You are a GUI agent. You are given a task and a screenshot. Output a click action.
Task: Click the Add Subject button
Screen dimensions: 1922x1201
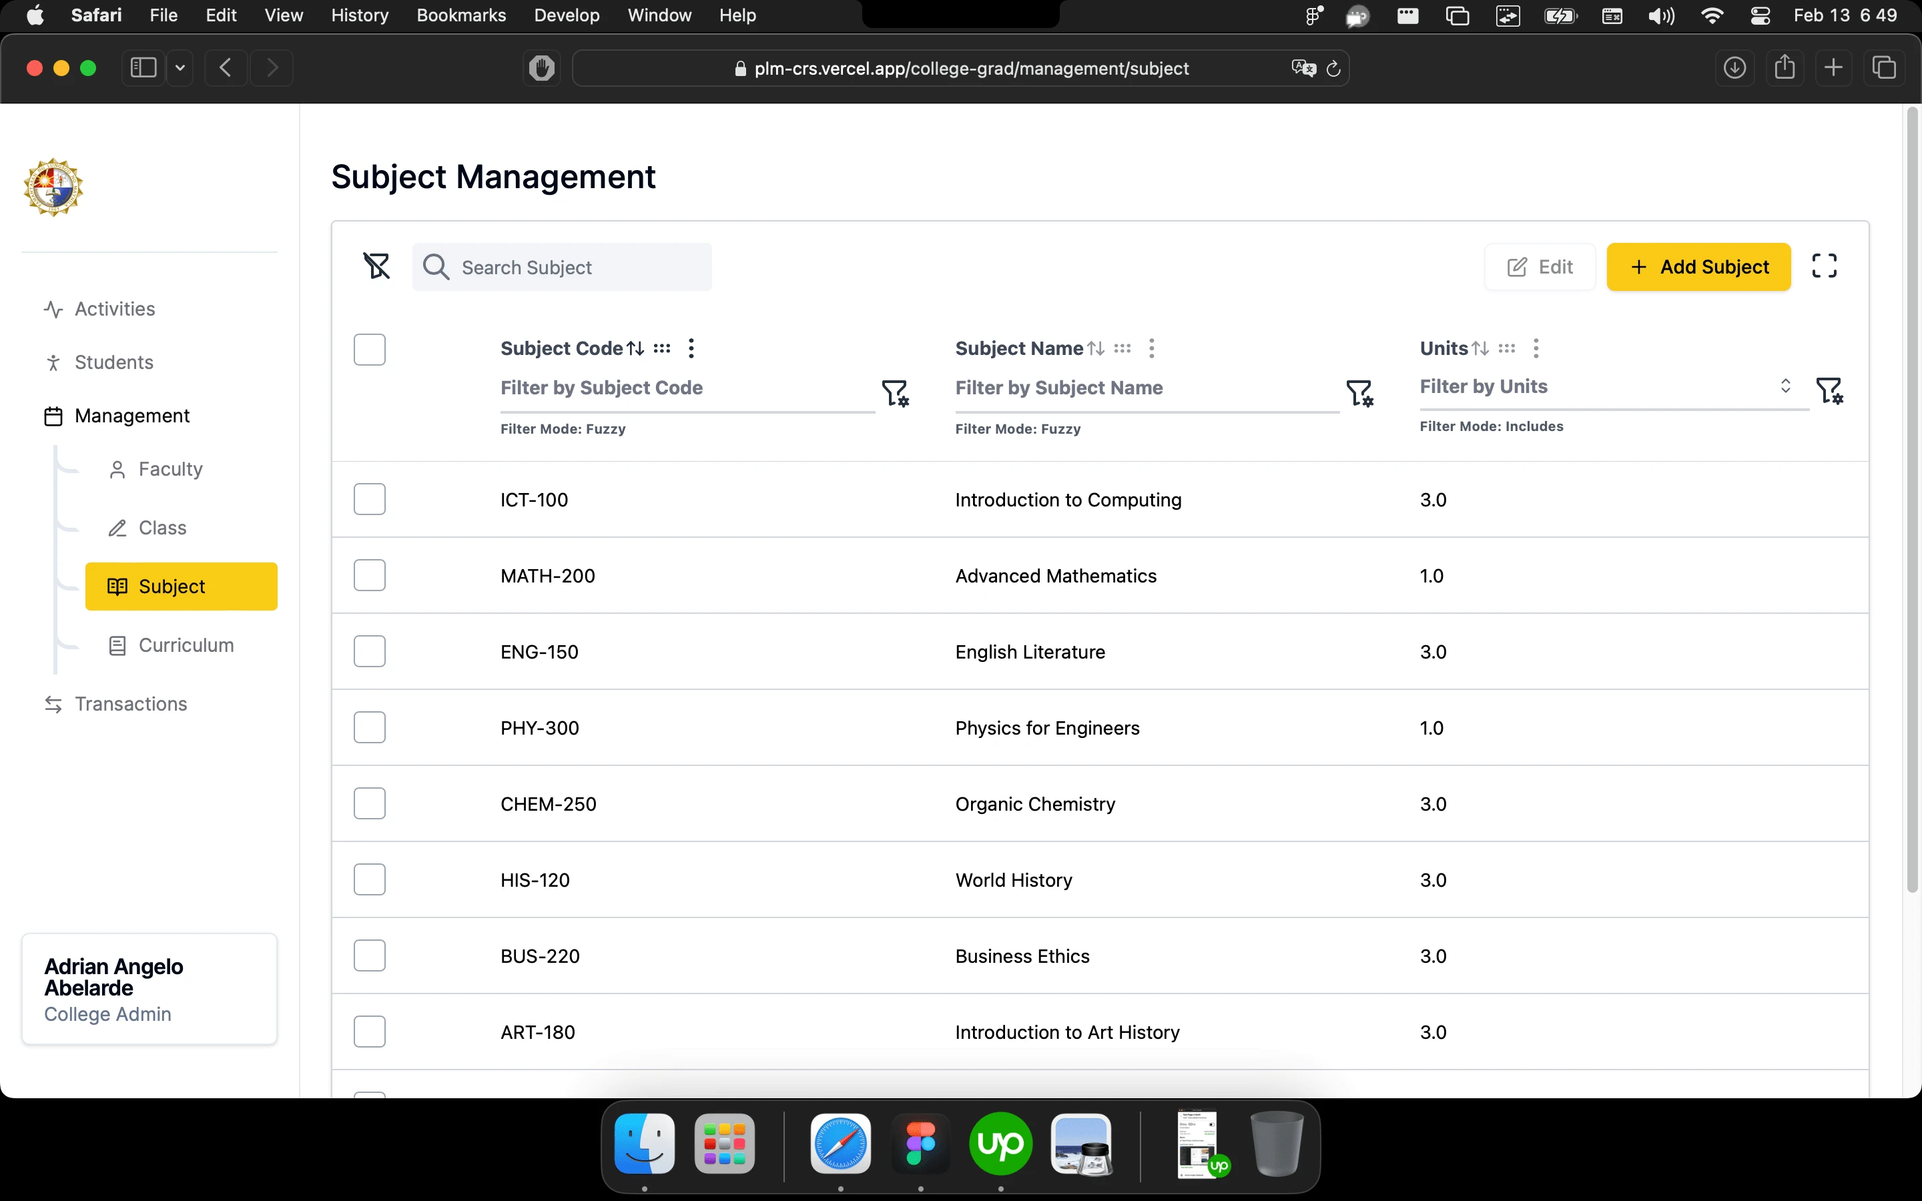(1698, 267)
